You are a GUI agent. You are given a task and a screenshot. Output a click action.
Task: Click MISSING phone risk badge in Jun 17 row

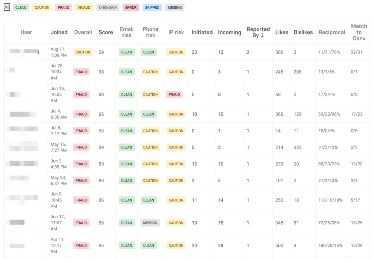150,223
